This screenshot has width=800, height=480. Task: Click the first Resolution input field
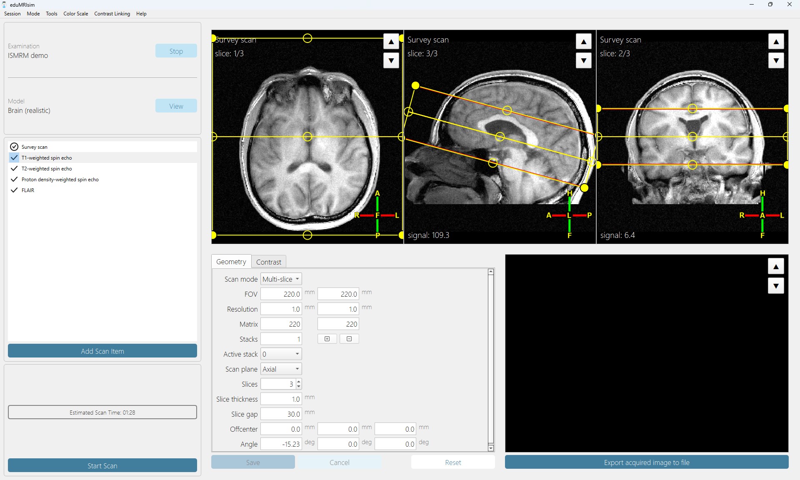(x=281, y=309)
